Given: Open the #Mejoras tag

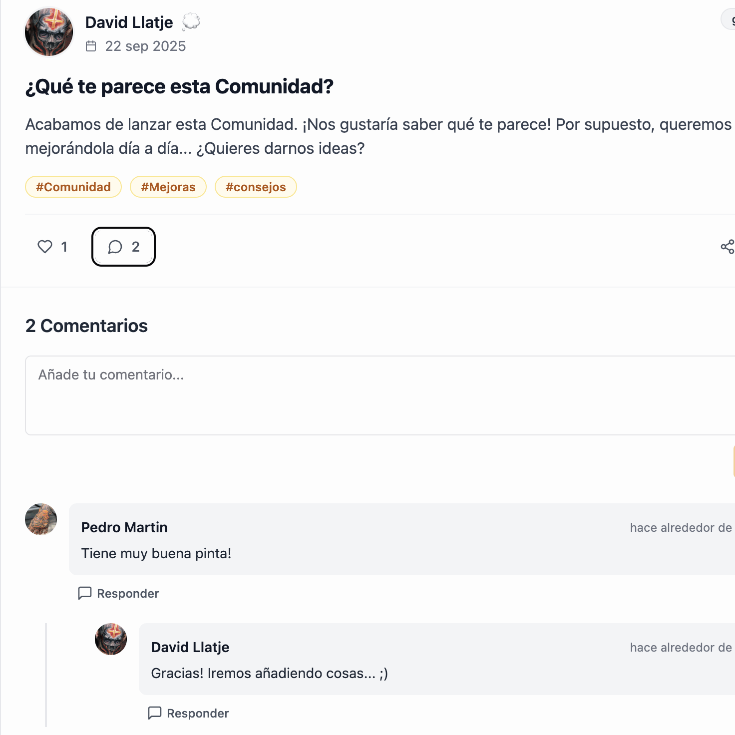Looking at the screenshot, I should click(x=168, y=187).
